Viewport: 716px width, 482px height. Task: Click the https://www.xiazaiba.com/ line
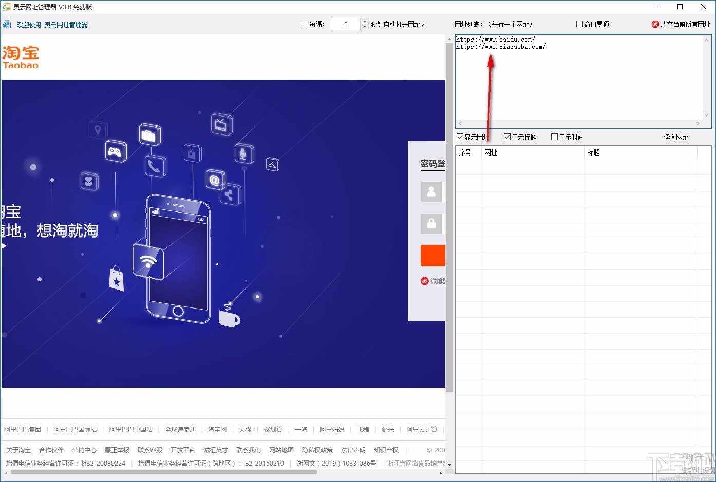501,46
